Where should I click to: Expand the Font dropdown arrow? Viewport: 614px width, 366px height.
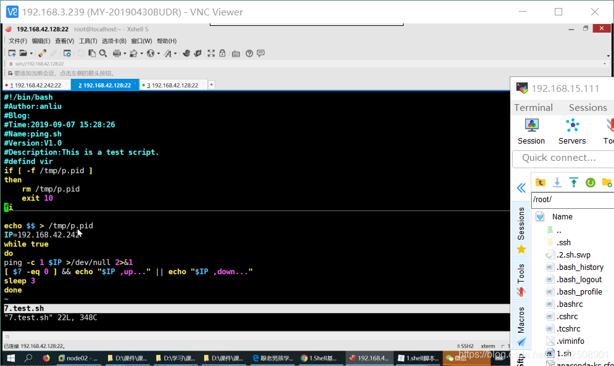175,54
